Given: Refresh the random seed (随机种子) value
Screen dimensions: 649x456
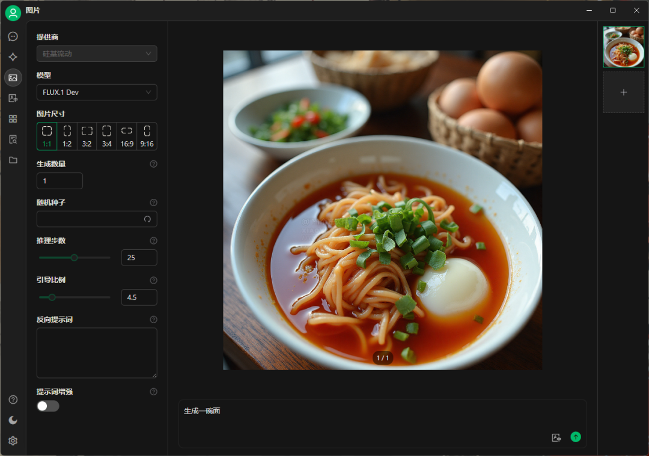Looking at the screenshot, I should pos(147,219).
